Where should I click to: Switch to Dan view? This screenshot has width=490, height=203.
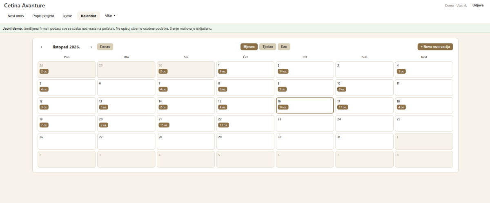pyautogui.click(x=284, y=47)
